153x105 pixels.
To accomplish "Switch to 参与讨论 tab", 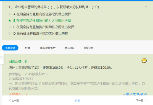I will click(70, 48).
